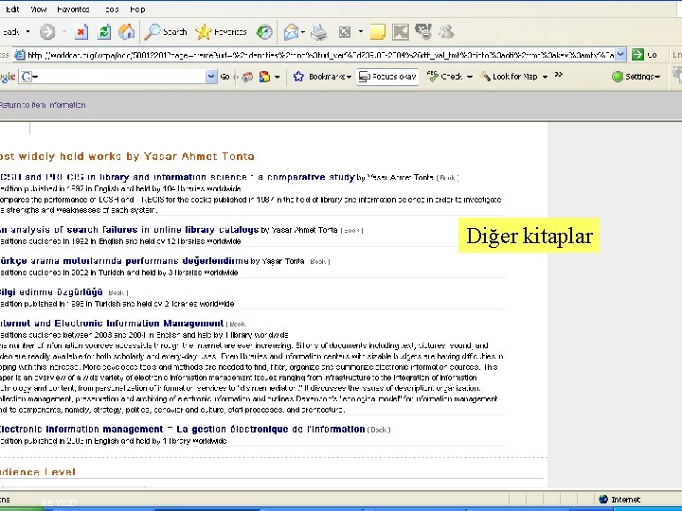This screenshot has height=511, width=682.
Task: Open the Mail icon dropdown arrow
Action: click(303, 32)
